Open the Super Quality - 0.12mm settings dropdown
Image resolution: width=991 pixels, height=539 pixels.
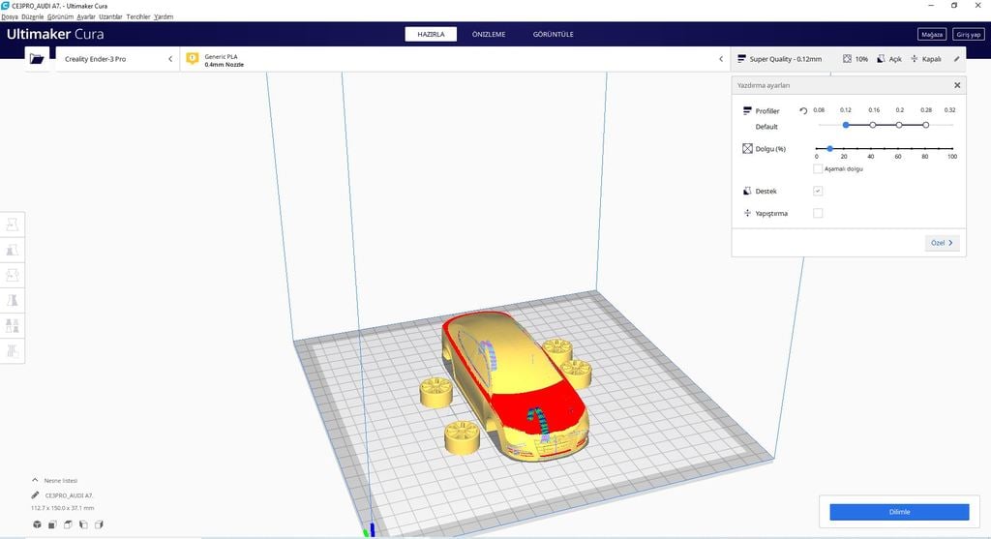click(848, 59)
